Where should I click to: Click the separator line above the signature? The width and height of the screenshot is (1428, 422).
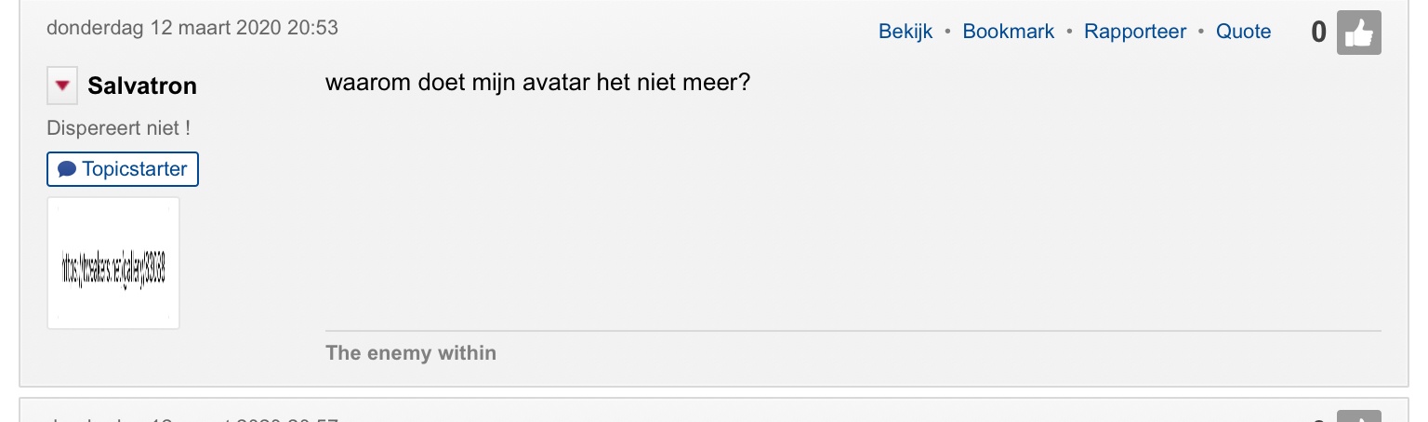pyautogui.click(x=853, y=330)
